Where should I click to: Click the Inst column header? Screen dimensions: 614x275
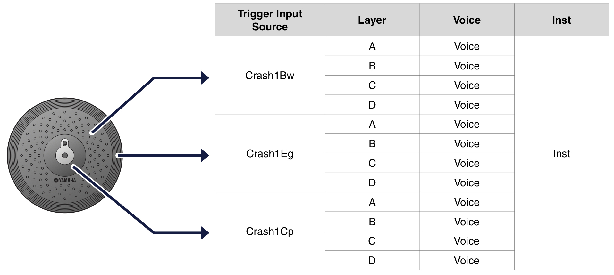click(561, 20)
